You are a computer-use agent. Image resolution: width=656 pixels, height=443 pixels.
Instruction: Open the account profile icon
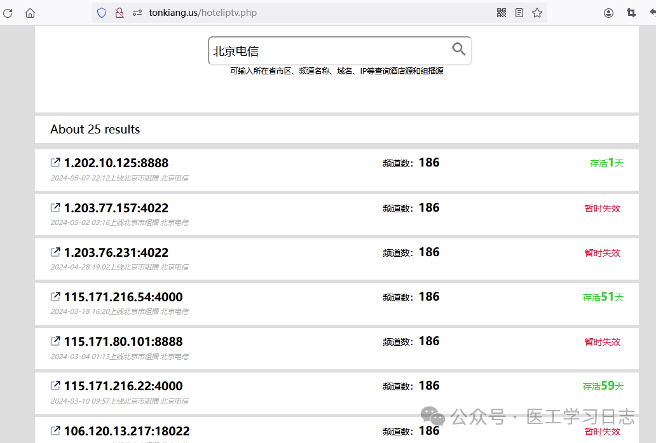click(609, 13)
